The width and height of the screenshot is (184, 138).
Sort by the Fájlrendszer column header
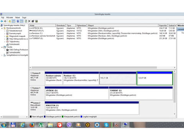(81, 25)
